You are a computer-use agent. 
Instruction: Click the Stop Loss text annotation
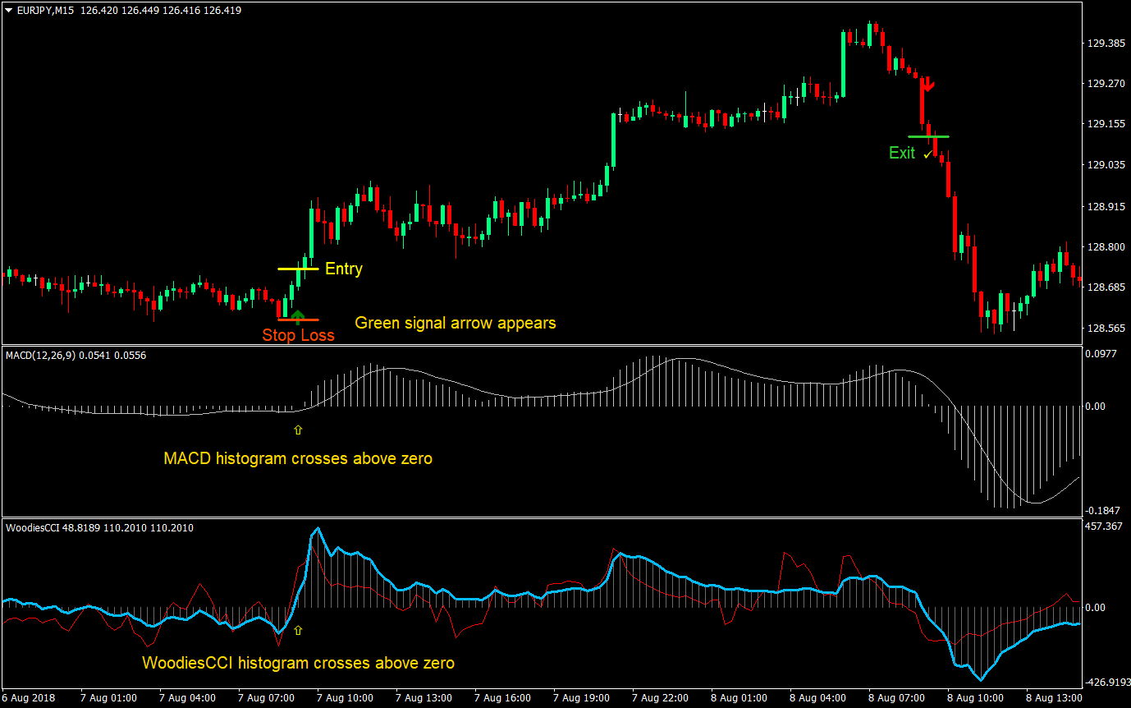(x=298, y=334)
